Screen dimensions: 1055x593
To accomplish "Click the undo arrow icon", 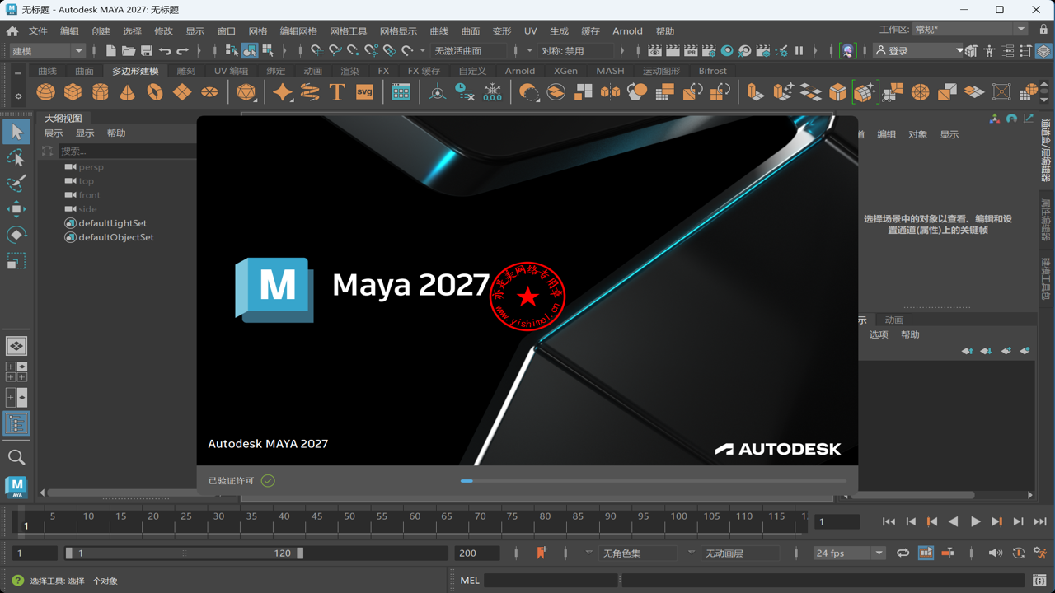I will pos(165,51).
